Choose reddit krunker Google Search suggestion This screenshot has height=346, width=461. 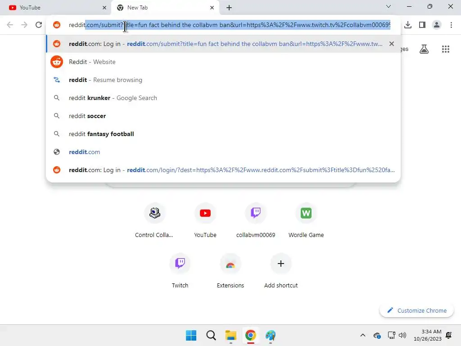[223, 98]
